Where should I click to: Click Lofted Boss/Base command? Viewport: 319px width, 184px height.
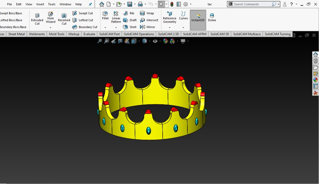coord(11,20)
